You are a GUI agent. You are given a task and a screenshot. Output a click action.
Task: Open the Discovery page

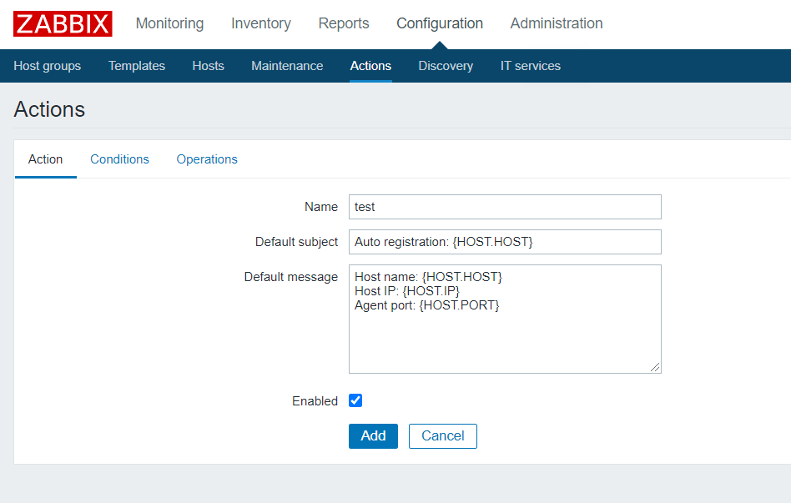click(x=446, y=66)
